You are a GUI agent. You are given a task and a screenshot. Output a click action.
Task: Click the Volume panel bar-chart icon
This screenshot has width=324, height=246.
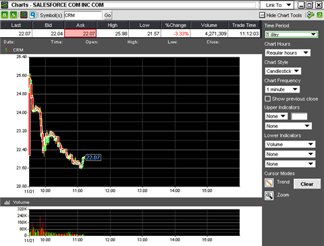(7, 202)
